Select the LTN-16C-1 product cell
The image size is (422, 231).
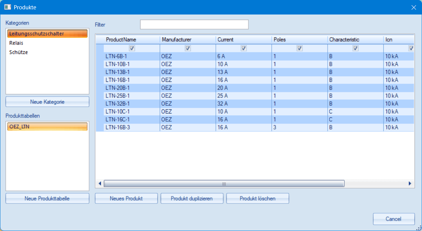point(132,119)
